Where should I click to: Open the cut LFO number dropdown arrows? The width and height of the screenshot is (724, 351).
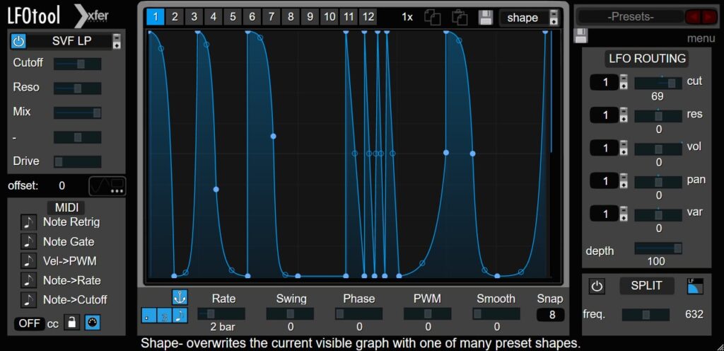click(624, 82)
